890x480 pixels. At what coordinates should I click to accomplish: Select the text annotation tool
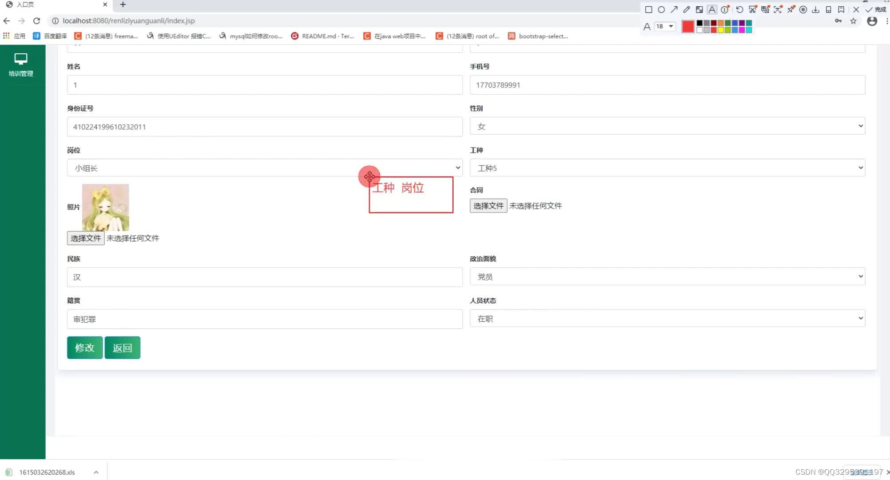pyautogui.click(x=712, y=10)
